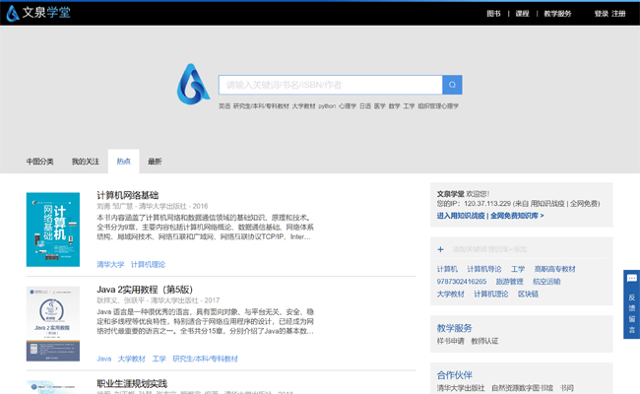This screenshot has width=640, height=394.
Task: Open 教学服务 in the top navigation
Action: coord(557,14)
